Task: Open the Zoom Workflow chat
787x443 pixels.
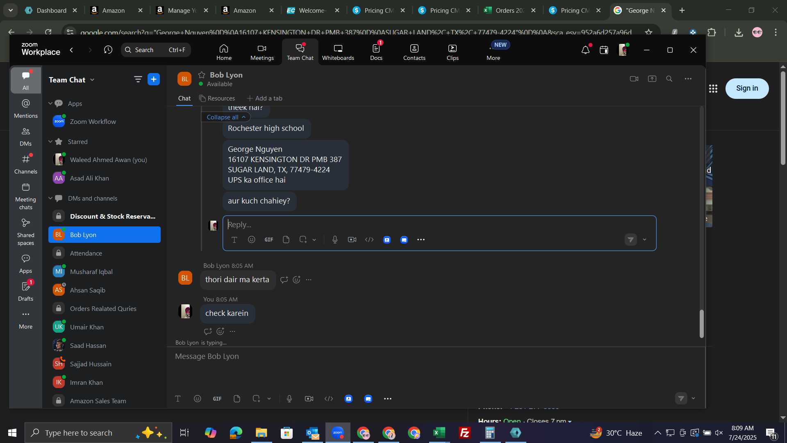Action: pyautogui.click(x=105, y=121)
